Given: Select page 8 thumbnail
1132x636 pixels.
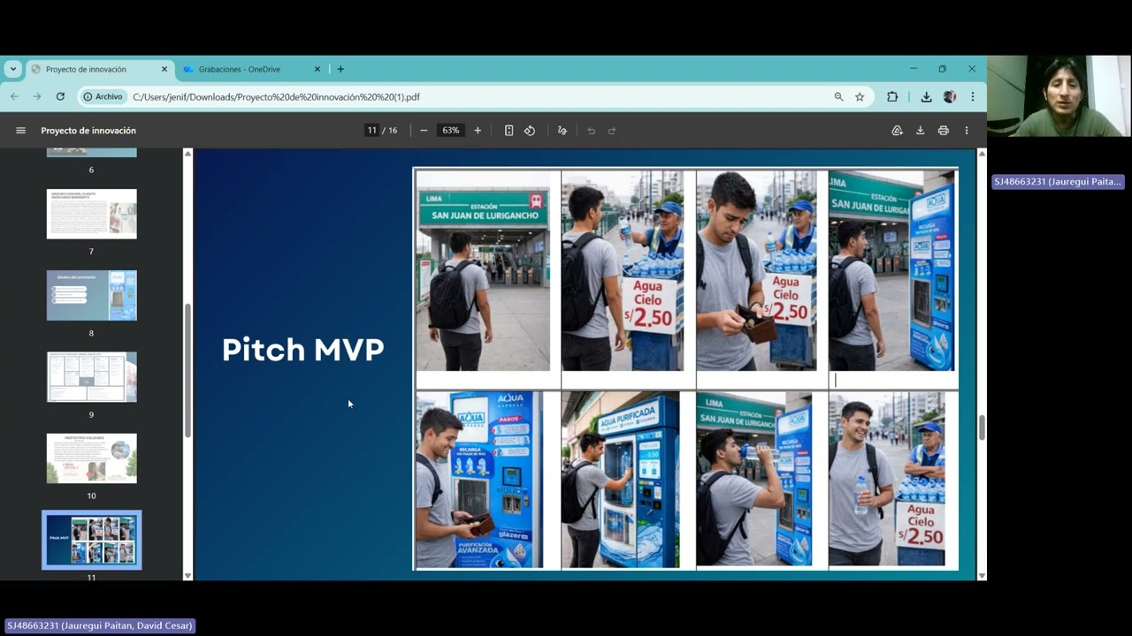Looking at the screenshot, I should (x=92, y=295).
